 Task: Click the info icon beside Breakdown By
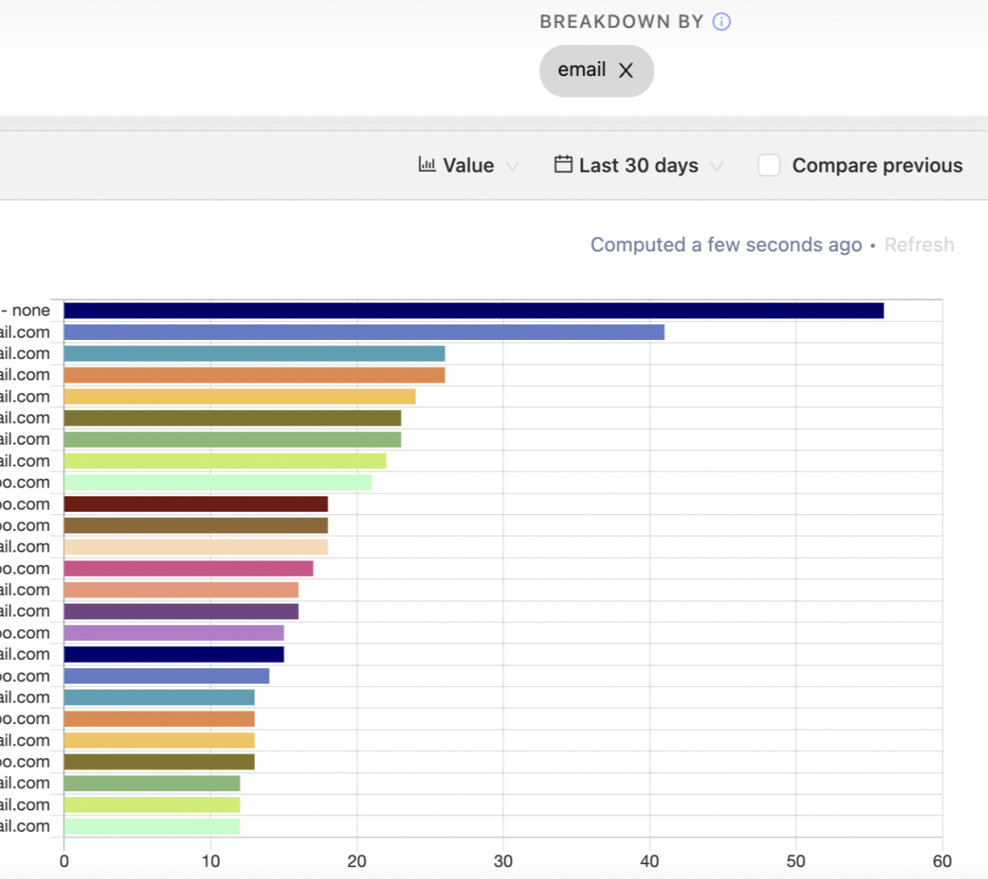pyautogui.click(x=721, y=22)
